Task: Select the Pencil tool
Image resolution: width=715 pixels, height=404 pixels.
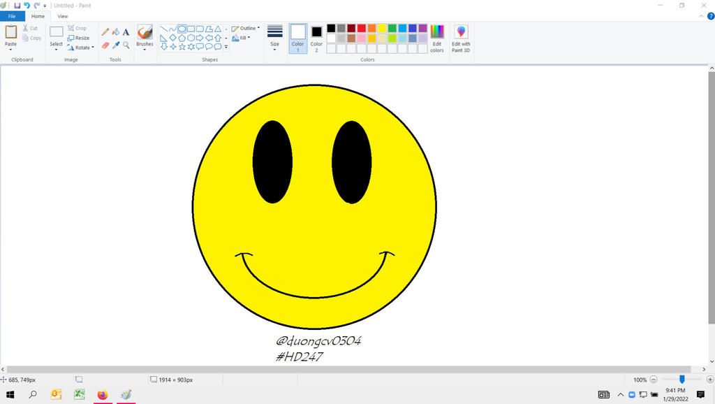Action: pyautogui.click(x=105, y=32)
